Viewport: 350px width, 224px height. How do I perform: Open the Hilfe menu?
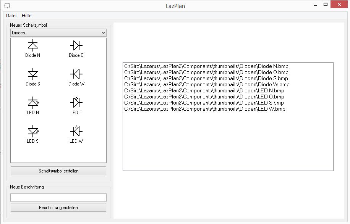27,16
